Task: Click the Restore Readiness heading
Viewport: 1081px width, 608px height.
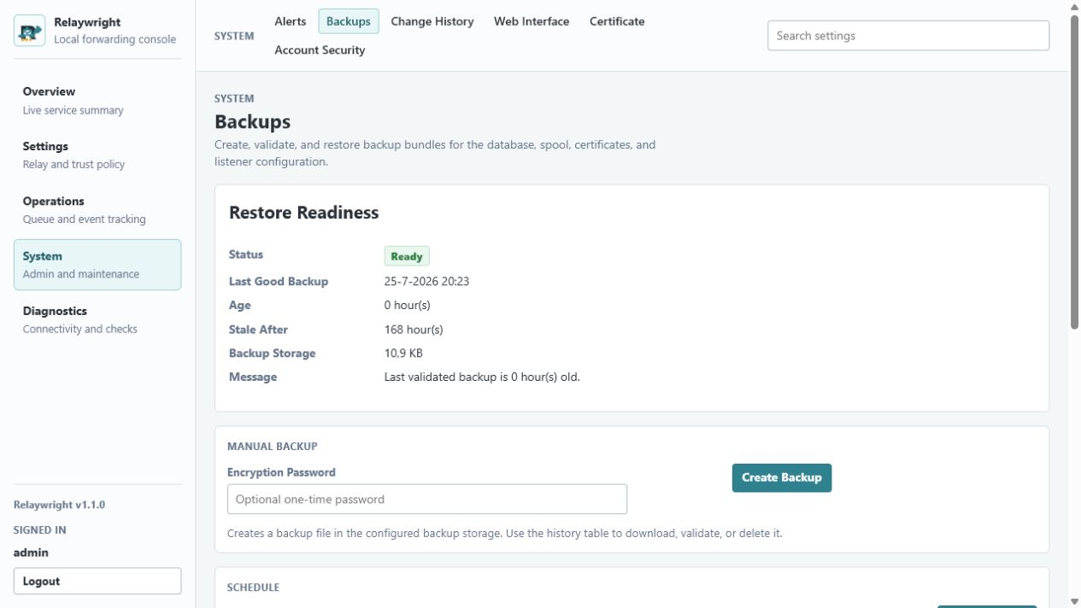Action: (x=303, y=213)
